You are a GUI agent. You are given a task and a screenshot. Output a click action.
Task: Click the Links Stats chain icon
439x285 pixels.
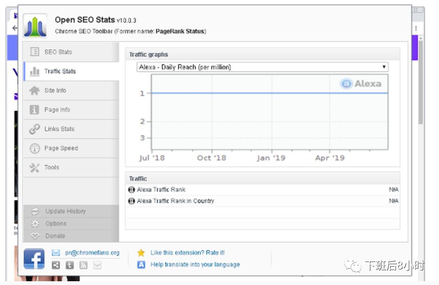[34, 129]
